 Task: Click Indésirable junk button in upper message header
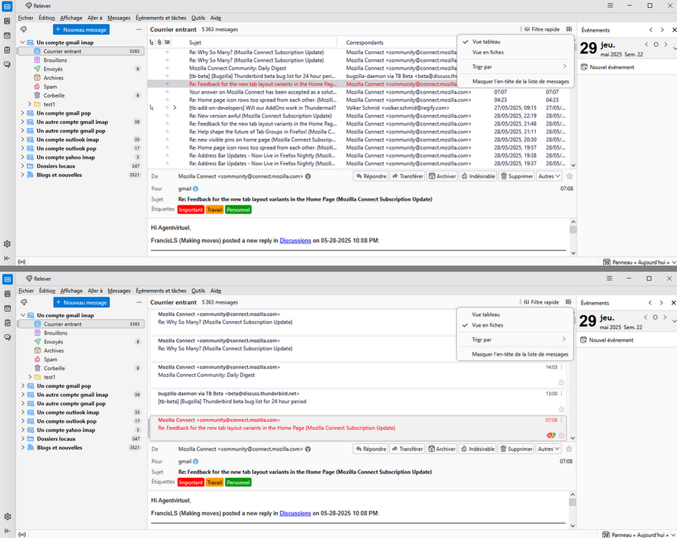478,176
